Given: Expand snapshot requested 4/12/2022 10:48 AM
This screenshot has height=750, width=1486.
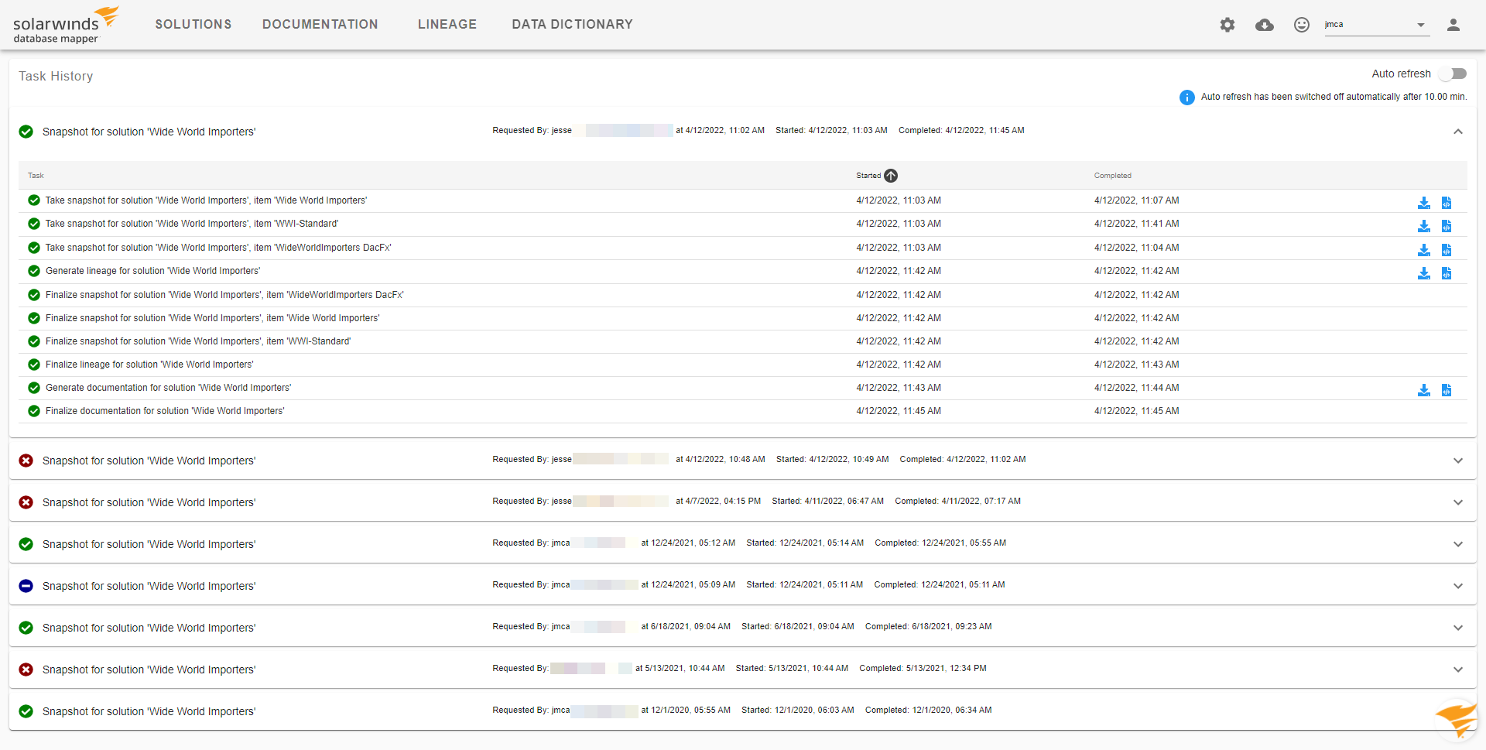Looking at the screenshot, I should [1458, 461].
